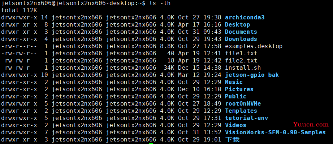The width and height of the screenshot is (333, 144).
Task: Click the Downloads directory name
Action: [x=241, y=39]
